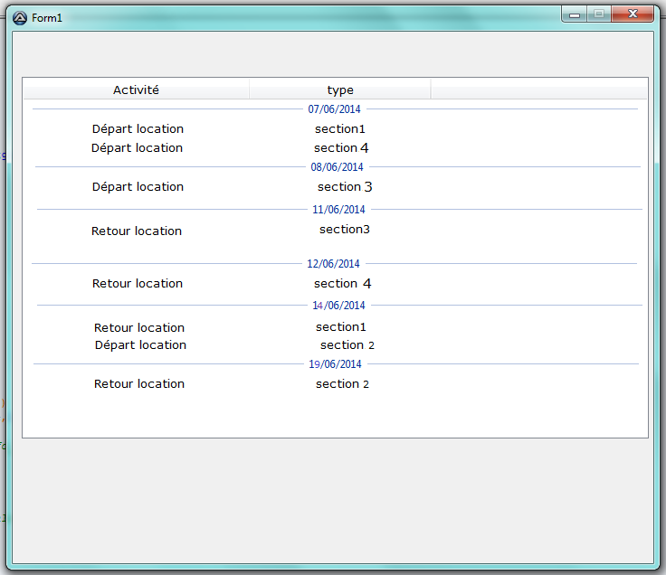The width and height of the screenshot is (666, 575).
Task: Select the 14/06/2014 group header
Action: 338,306
